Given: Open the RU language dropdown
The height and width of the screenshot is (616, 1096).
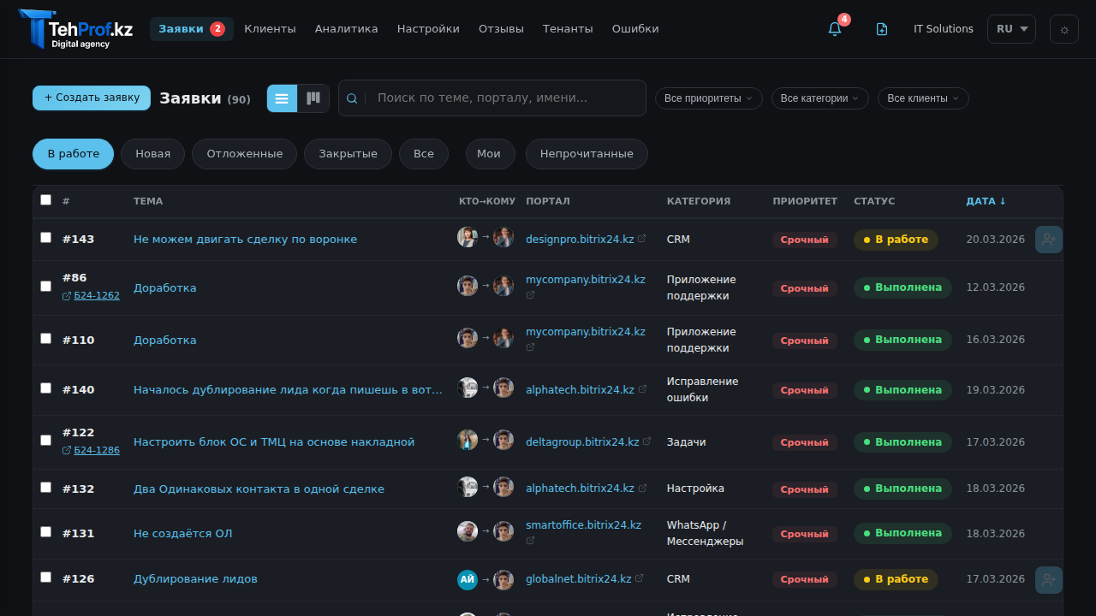Looking at the screenshot, I should coord(1011,28).
